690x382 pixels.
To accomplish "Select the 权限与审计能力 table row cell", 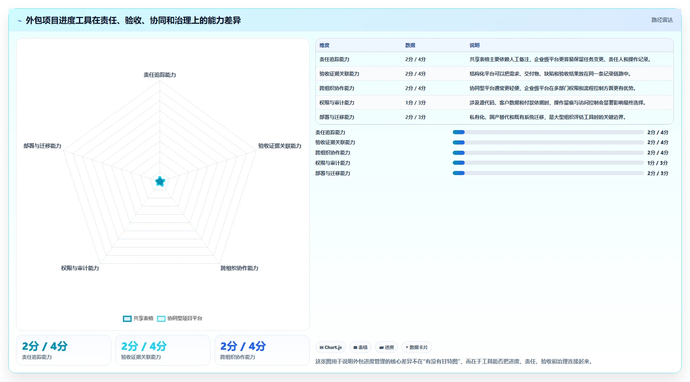I will (x=337, y=103).
